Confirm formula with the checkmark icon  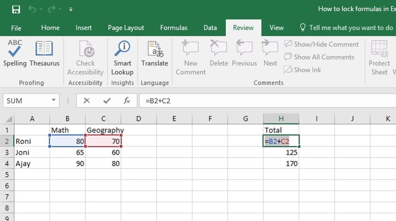pos(107,101)
